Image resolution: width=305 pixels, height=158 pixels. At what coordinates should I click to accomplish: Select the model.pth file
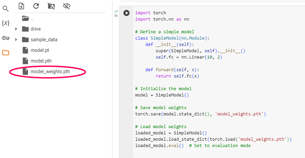point(41,61)
